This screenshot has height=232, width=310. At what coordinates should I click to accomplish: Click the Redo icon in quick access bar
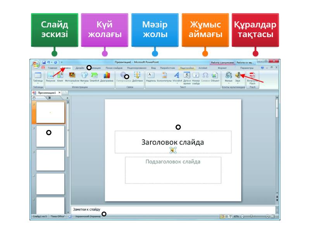[55, 62]
